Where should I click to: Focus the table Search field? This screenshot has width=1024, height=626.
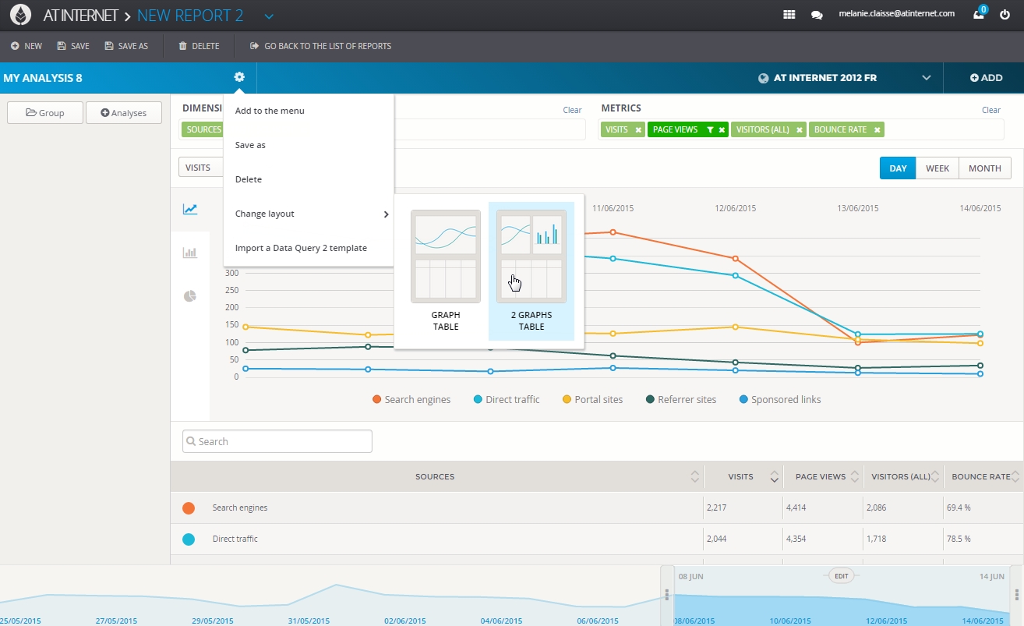[x=277, y=441]
